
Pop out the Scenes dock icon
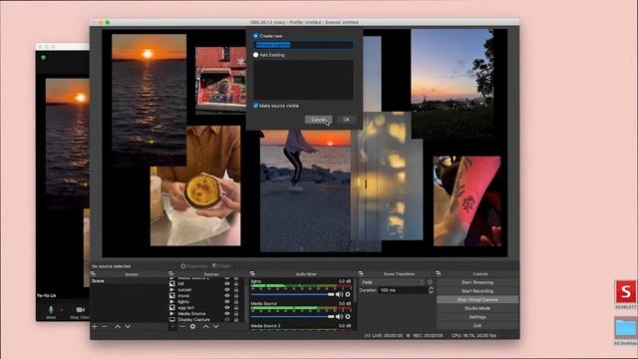point(93,274)
